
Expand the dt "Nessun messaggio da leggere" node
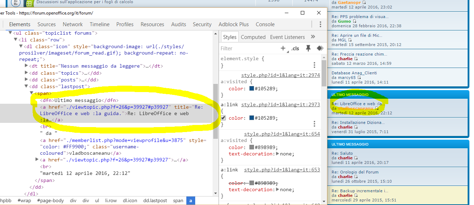tap(27, 66)
